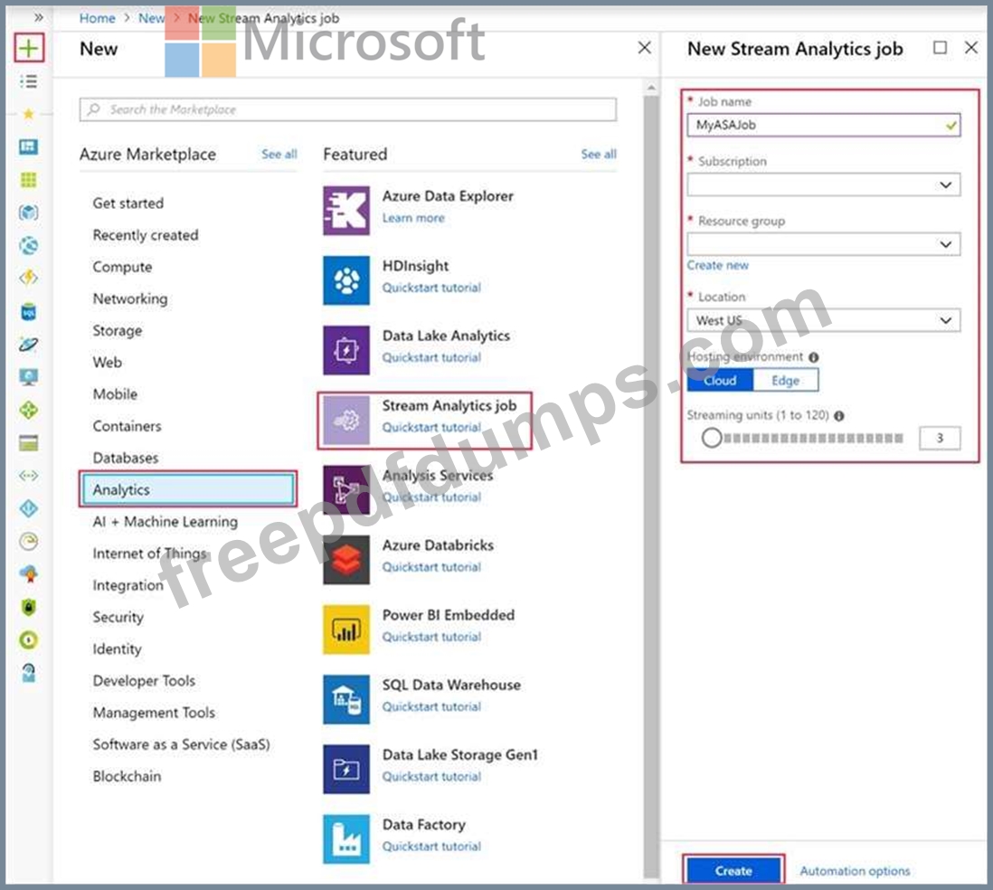Click the Azure Databricks tile icon
Image resolution: width=993 pixels, height=890 pixels.
pyautogui.click(x=346, y=560)
